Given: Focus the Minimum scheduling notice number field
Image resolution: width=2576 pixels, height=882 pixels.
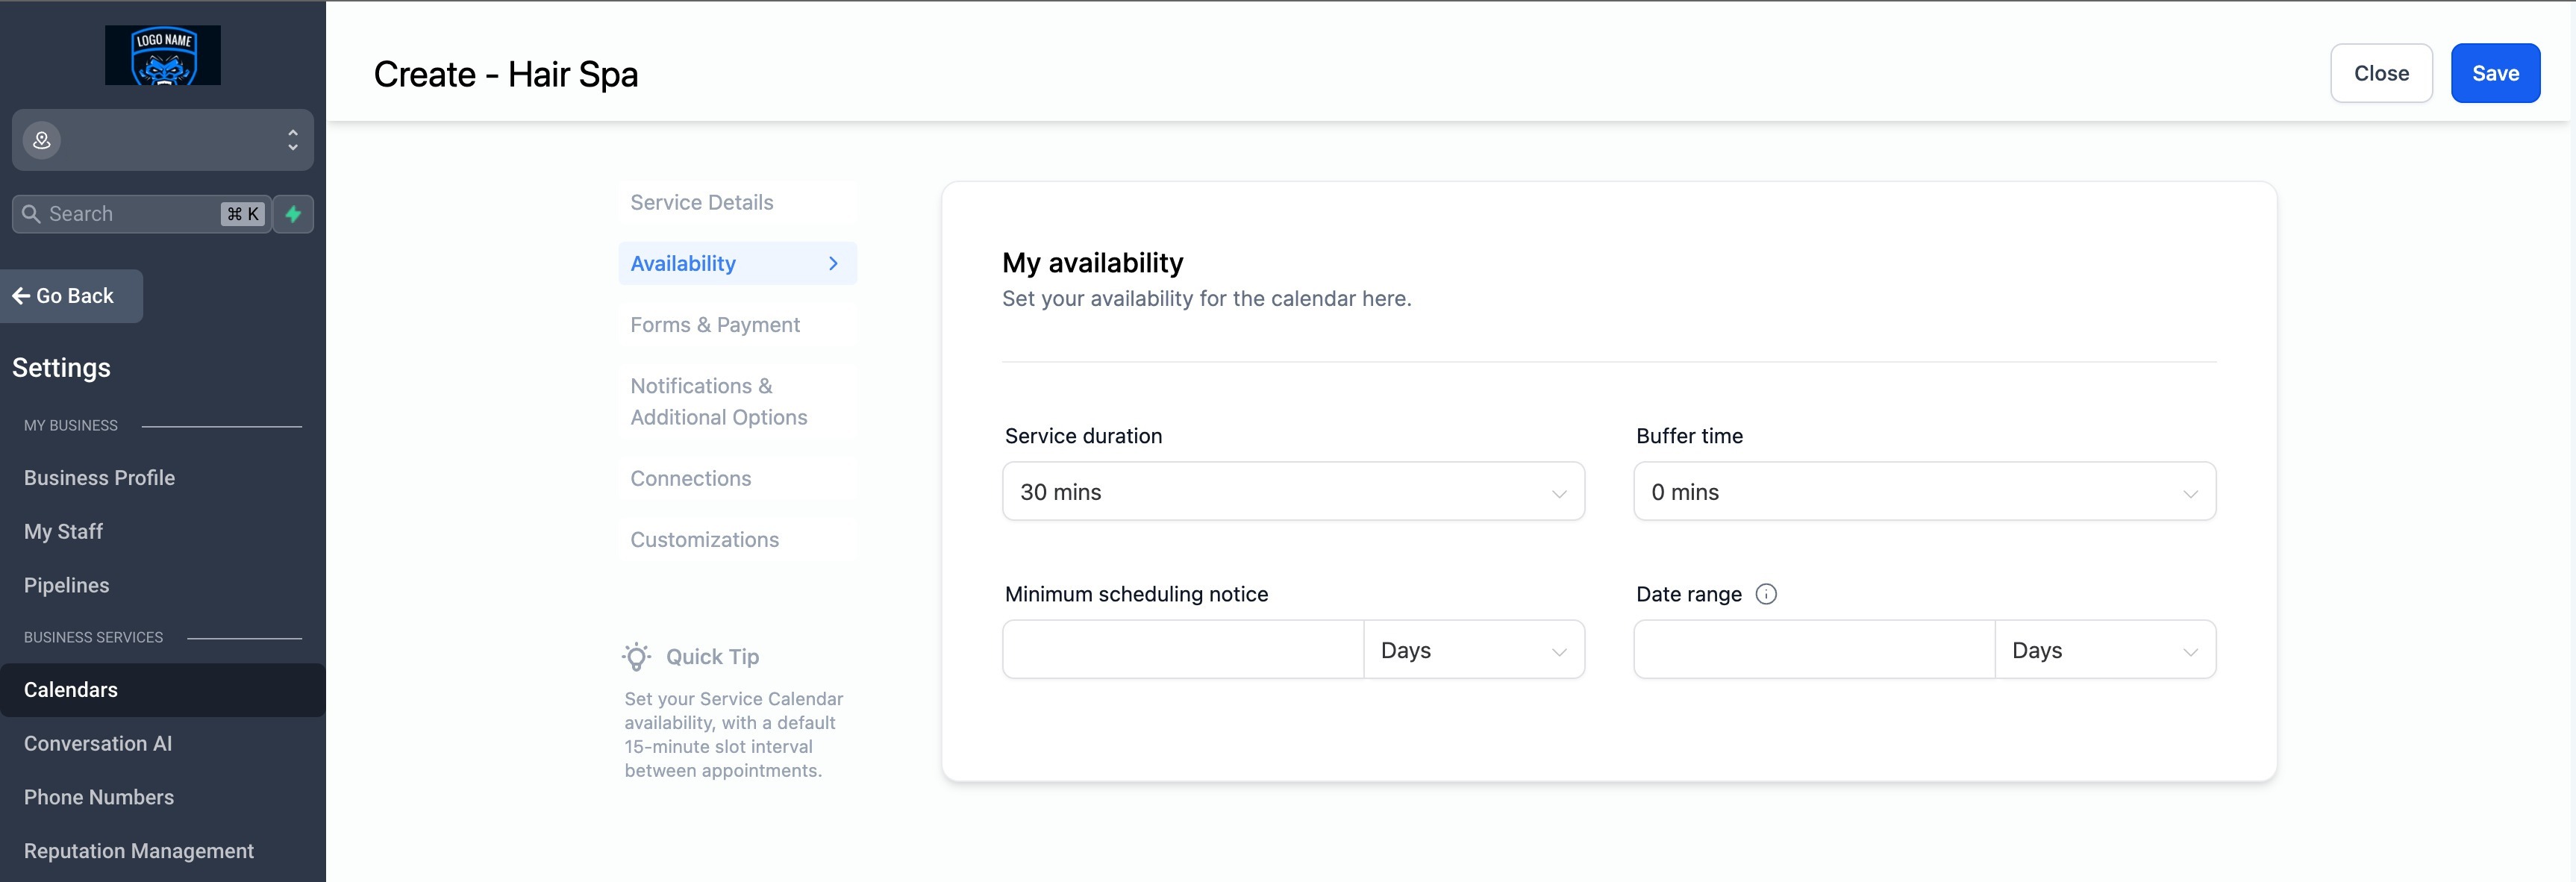Looking at the screenshot, I should tap(1182, 651).
